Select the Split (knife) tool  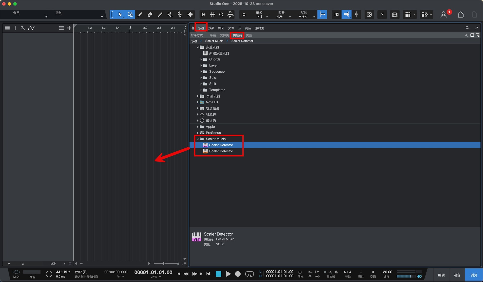140,15
